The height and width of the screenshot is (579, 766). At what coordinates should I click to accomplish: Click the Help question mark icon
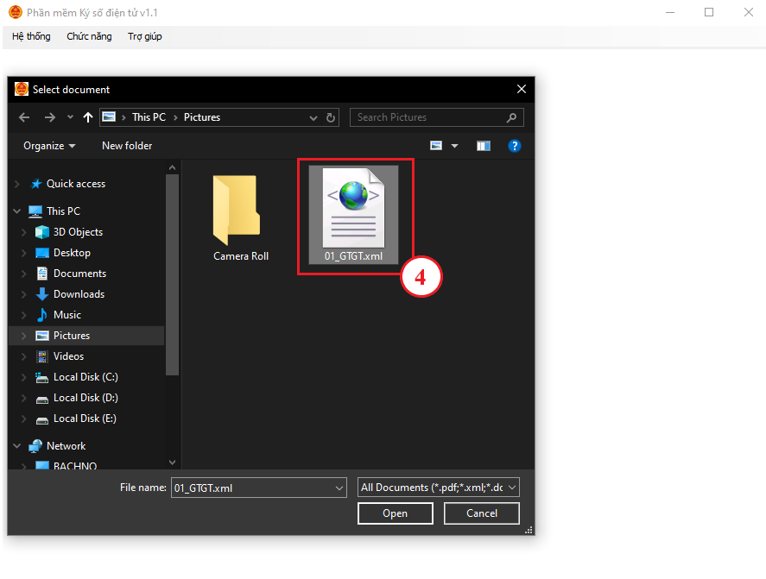pos(514,146)
